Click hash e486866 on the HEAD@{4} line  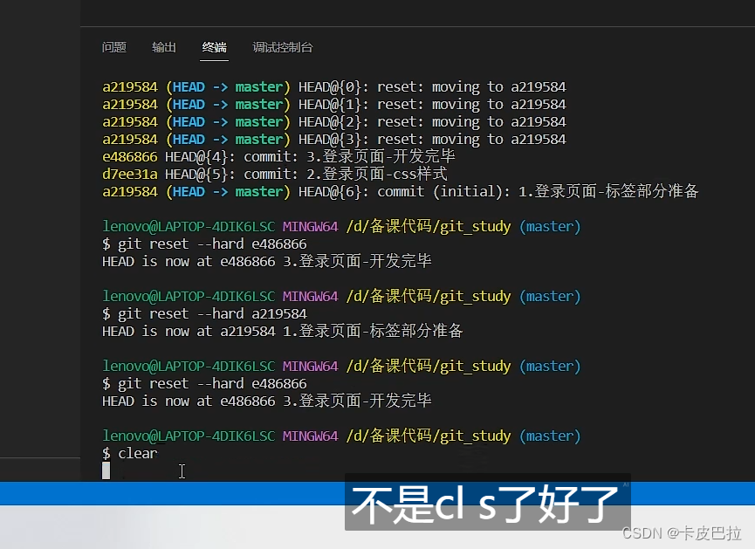(129, 157)
